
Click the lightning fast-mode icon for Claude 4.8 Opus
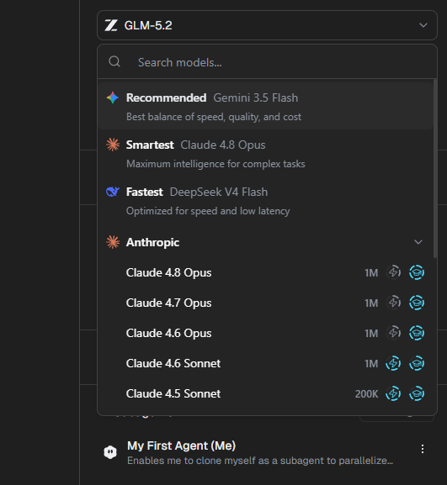point(393,272)
